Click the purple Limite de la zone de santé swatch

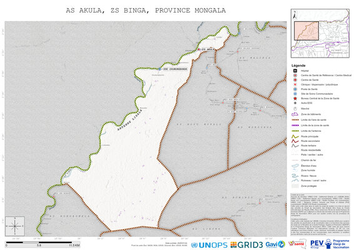point(295,125)
